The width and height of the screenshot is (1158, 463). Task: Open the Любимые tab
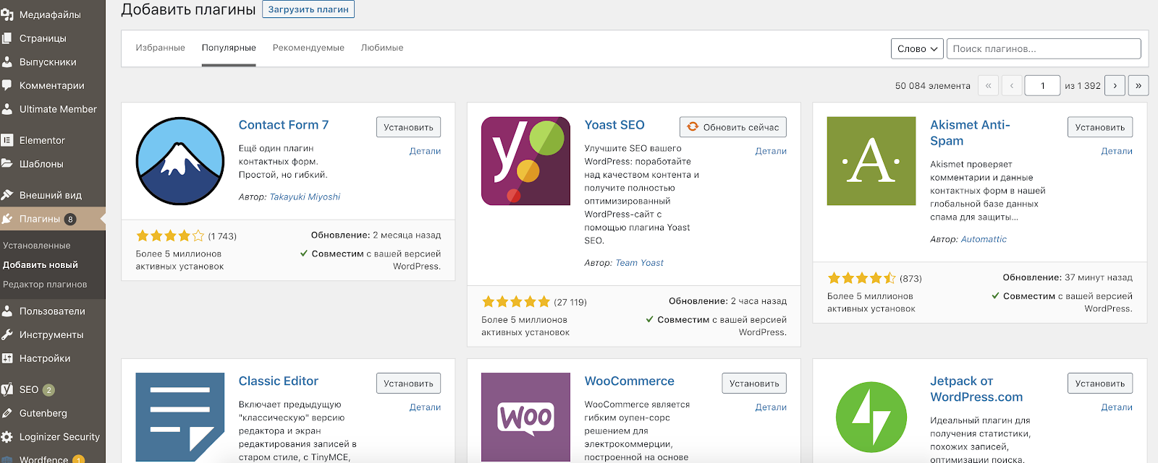click(382, 48)
